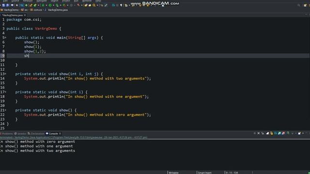Click the New Java Package icon
This screenshot has width=310, height=174.
click(31, 5)
